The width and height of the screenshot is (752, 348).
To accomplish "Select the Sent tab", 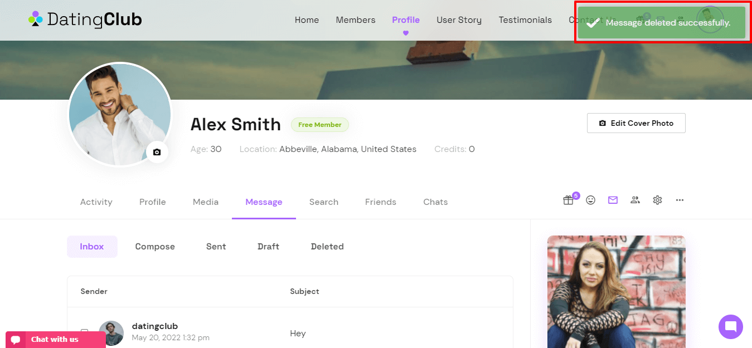I will [216, 247].
